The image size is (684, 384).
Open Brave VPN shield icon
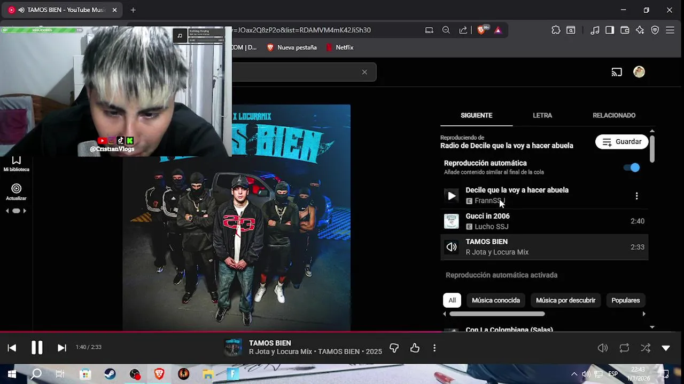point(655,30)
